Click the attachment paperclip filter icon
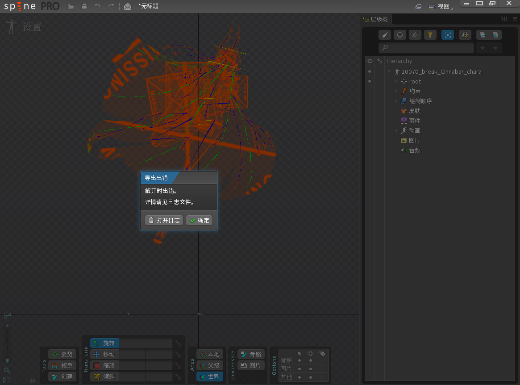 point(415,35)
